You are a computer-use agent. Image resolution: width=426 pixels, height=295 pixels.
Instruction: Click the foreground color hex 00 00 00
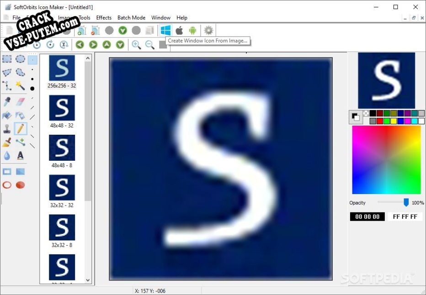click(x=367, y=216)
